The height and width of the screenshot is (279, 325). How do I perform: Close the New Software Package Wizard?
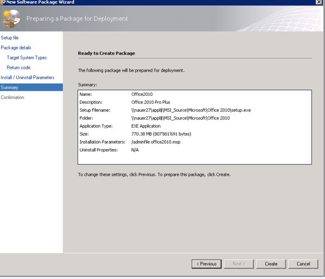click(x=319, y=2)
